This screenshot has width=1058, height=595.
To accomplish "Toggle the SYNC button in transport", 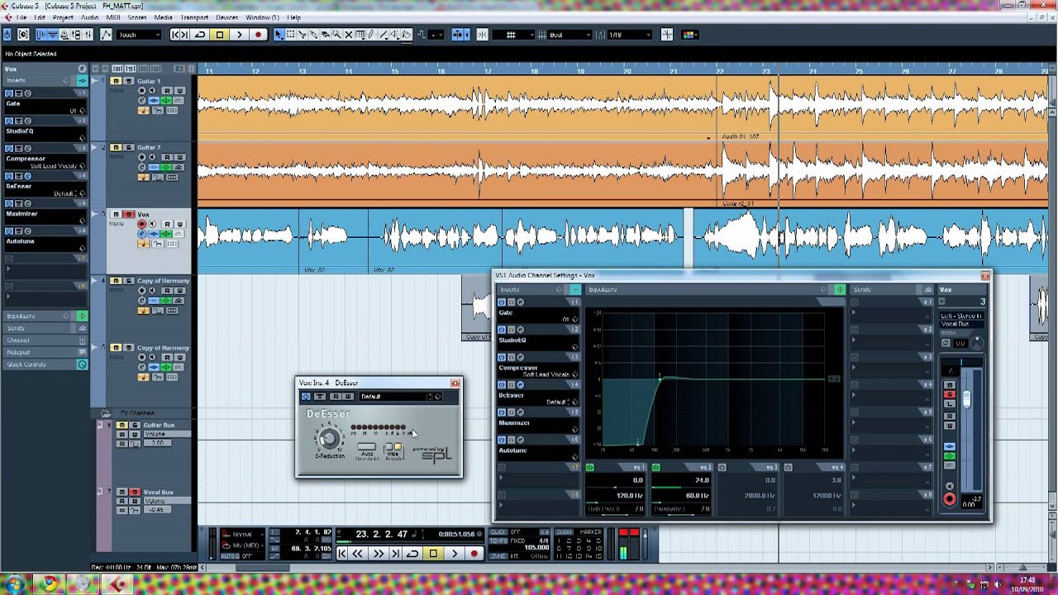I will click(x=498, y=556).
